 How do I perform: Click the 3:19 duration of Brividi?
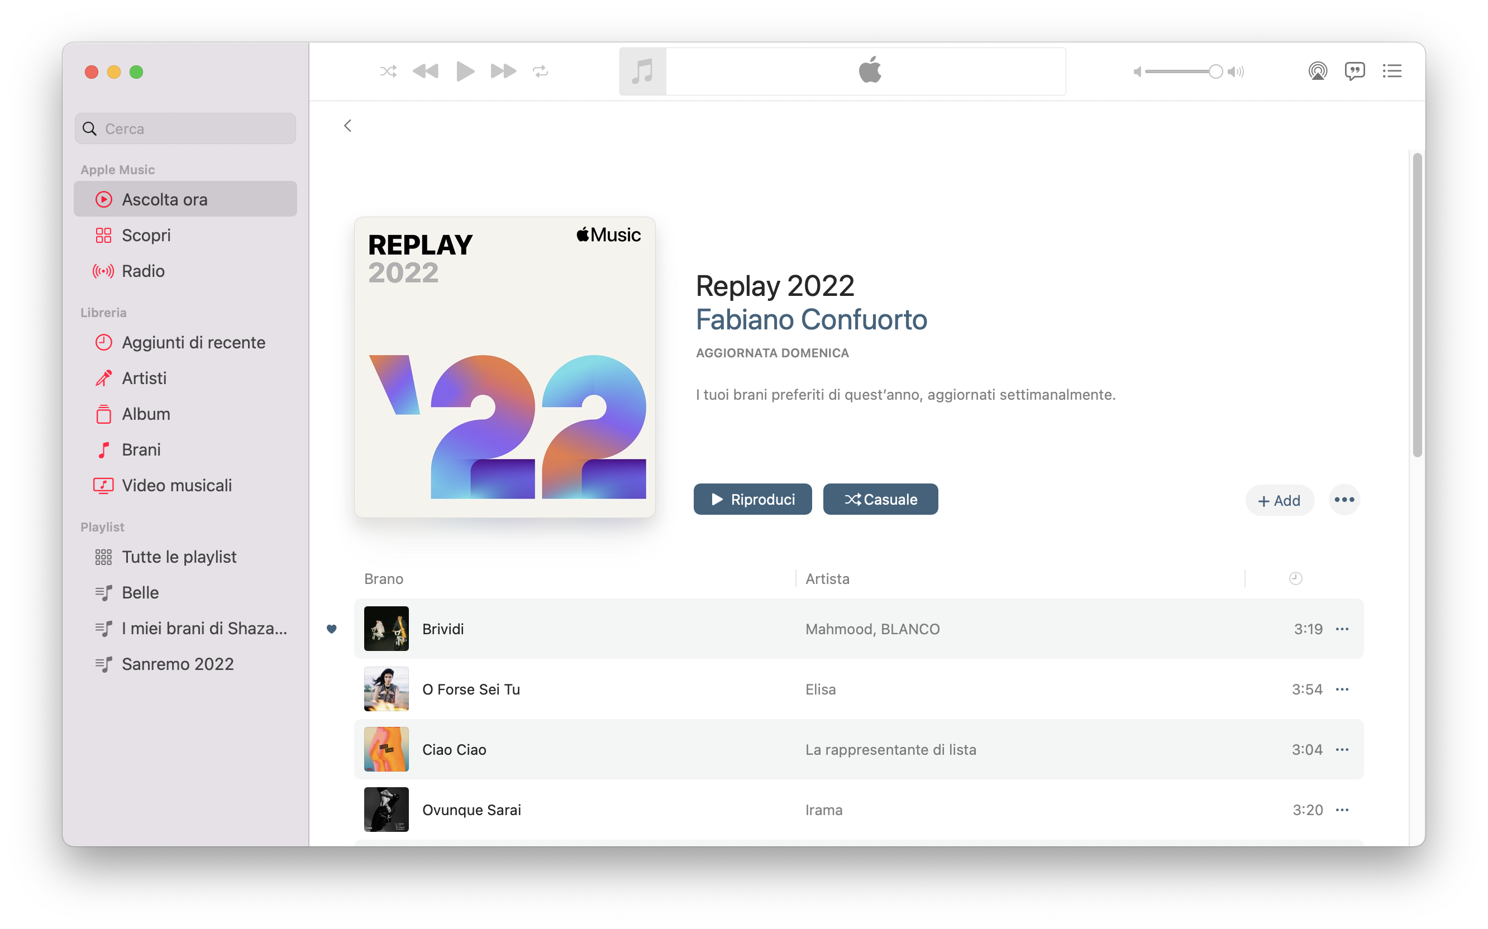pos(1308,629)
